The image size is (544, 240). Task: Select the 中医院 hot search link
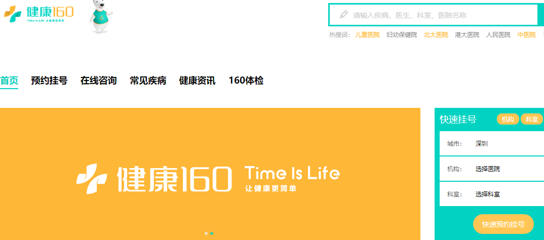coord(526,35)
